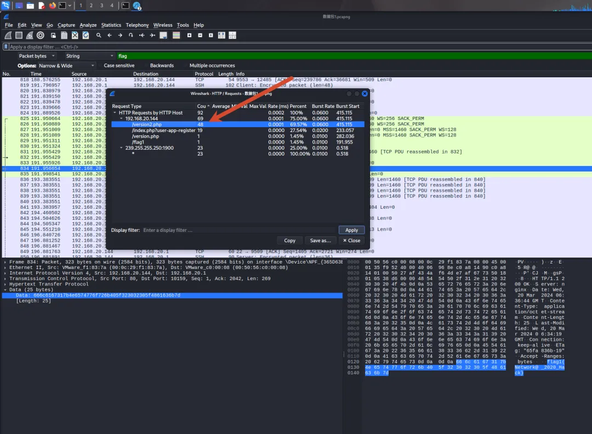Zoom out main window text
The height and width of the screenshot is (434, 592).
click(x=200, y=36)
